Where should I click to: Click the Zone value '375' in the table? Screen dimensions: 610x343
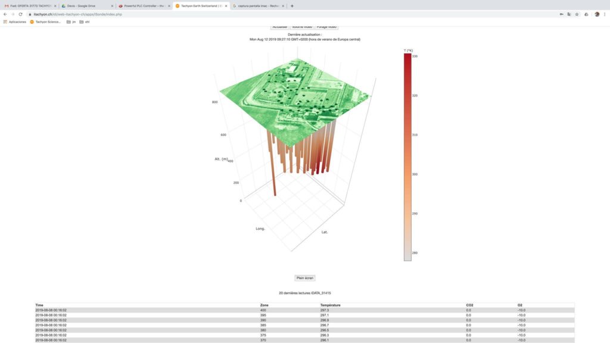[263, 335]
